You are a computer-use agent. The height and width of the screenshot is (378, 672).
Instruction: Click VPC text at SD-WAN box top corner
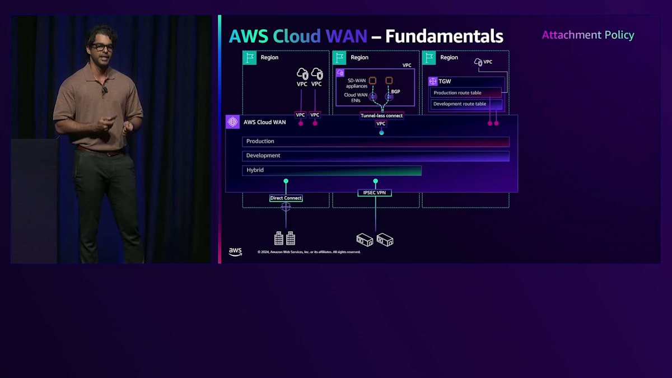coord(407,66)
